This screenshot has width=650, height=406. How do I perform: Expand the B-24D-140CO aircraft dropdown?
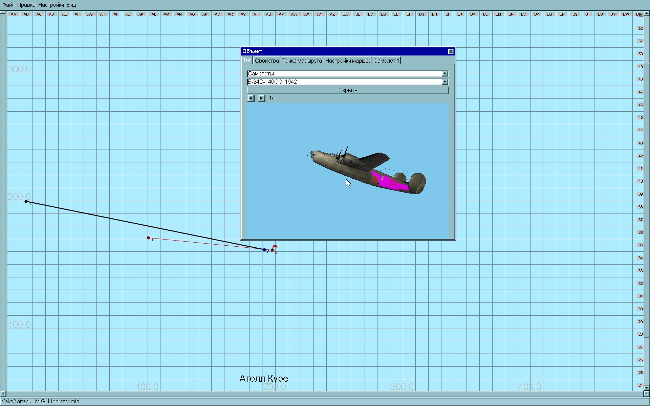point(445,82)
